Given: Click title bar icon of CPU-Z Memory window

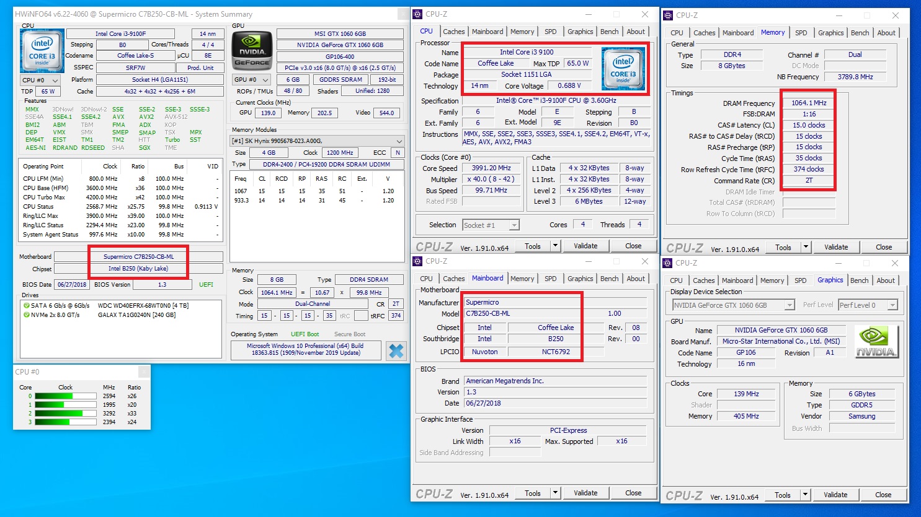Looking at the screenshot, I should [x=669, y=15].
